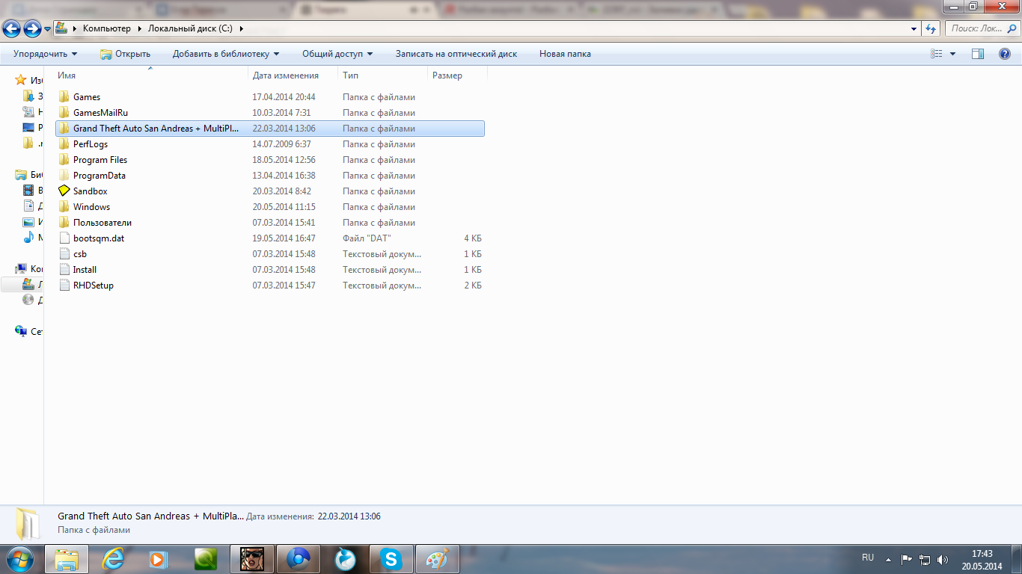Click the Windows Explorer taskbar icon
This screenshot has height=574, width=1022.
[67, 559]
